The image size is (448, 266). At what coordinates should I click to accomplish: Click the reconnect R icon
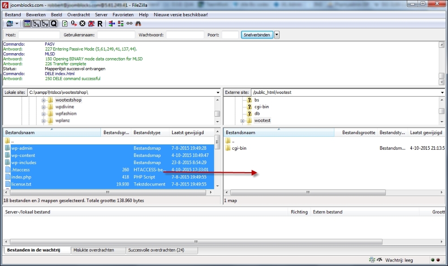99,24
